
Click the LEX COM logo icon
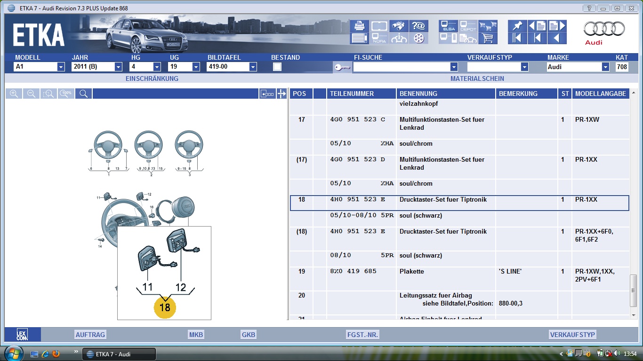(22, 335)
